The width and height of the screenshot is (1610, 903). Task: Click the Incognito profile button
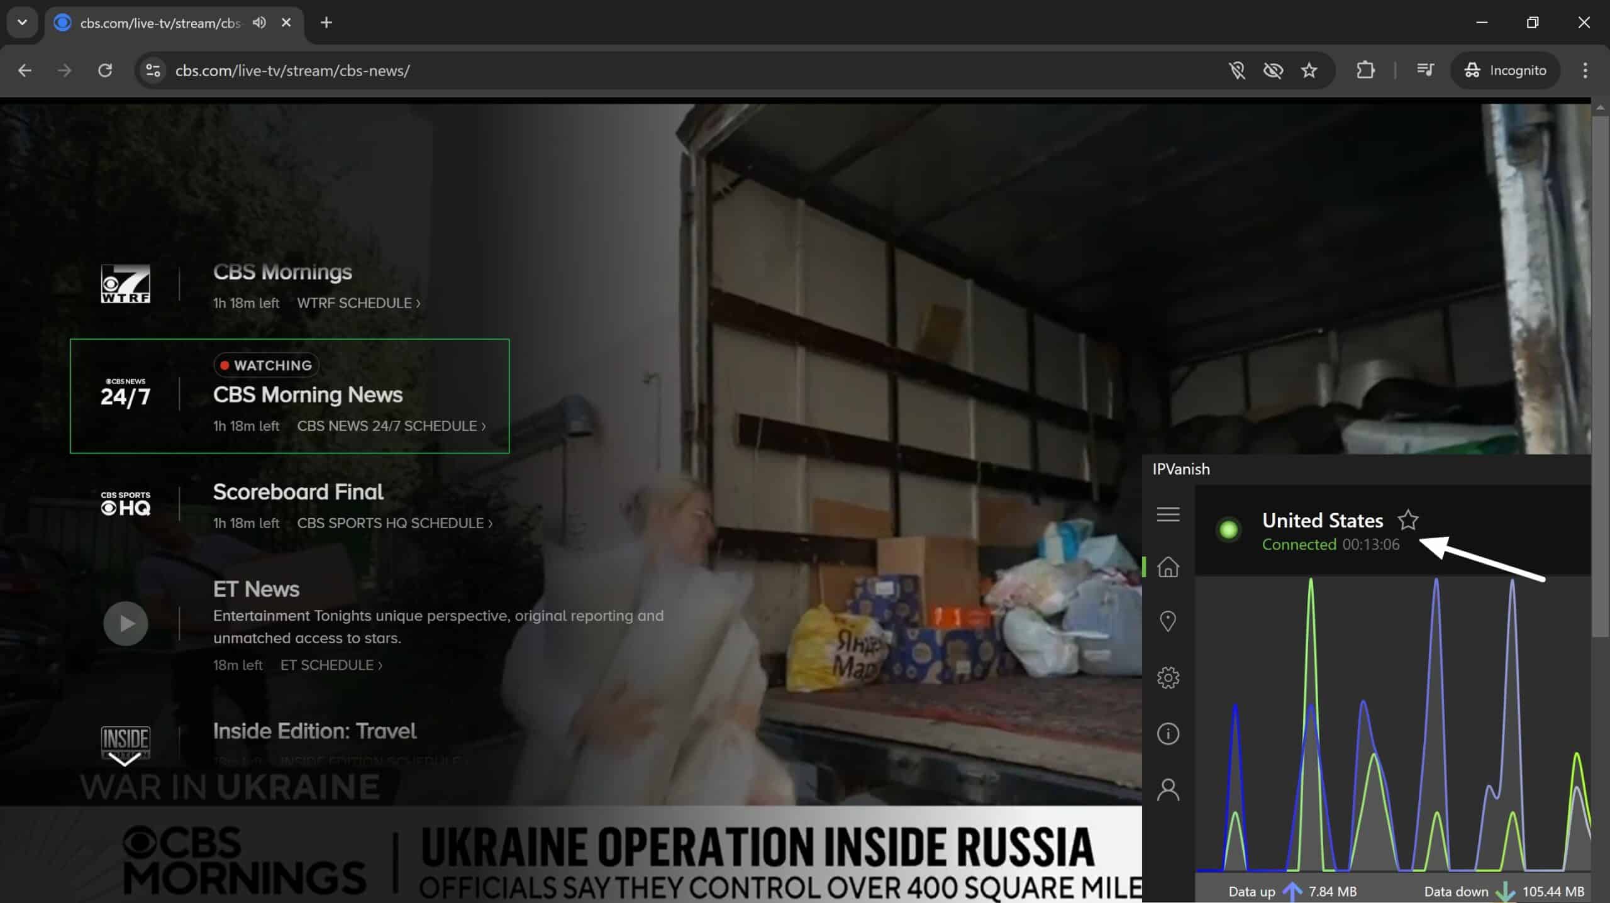coord(1505,70)
